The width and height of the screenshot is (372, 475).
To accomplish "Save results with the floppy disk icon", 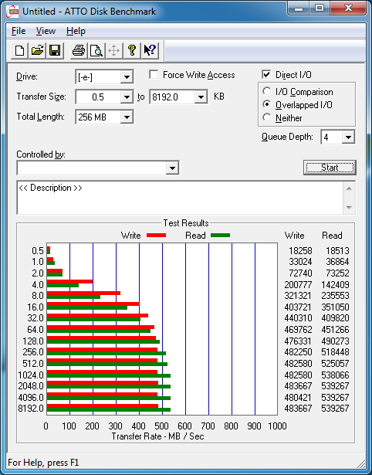I will (x=55, y=50).
